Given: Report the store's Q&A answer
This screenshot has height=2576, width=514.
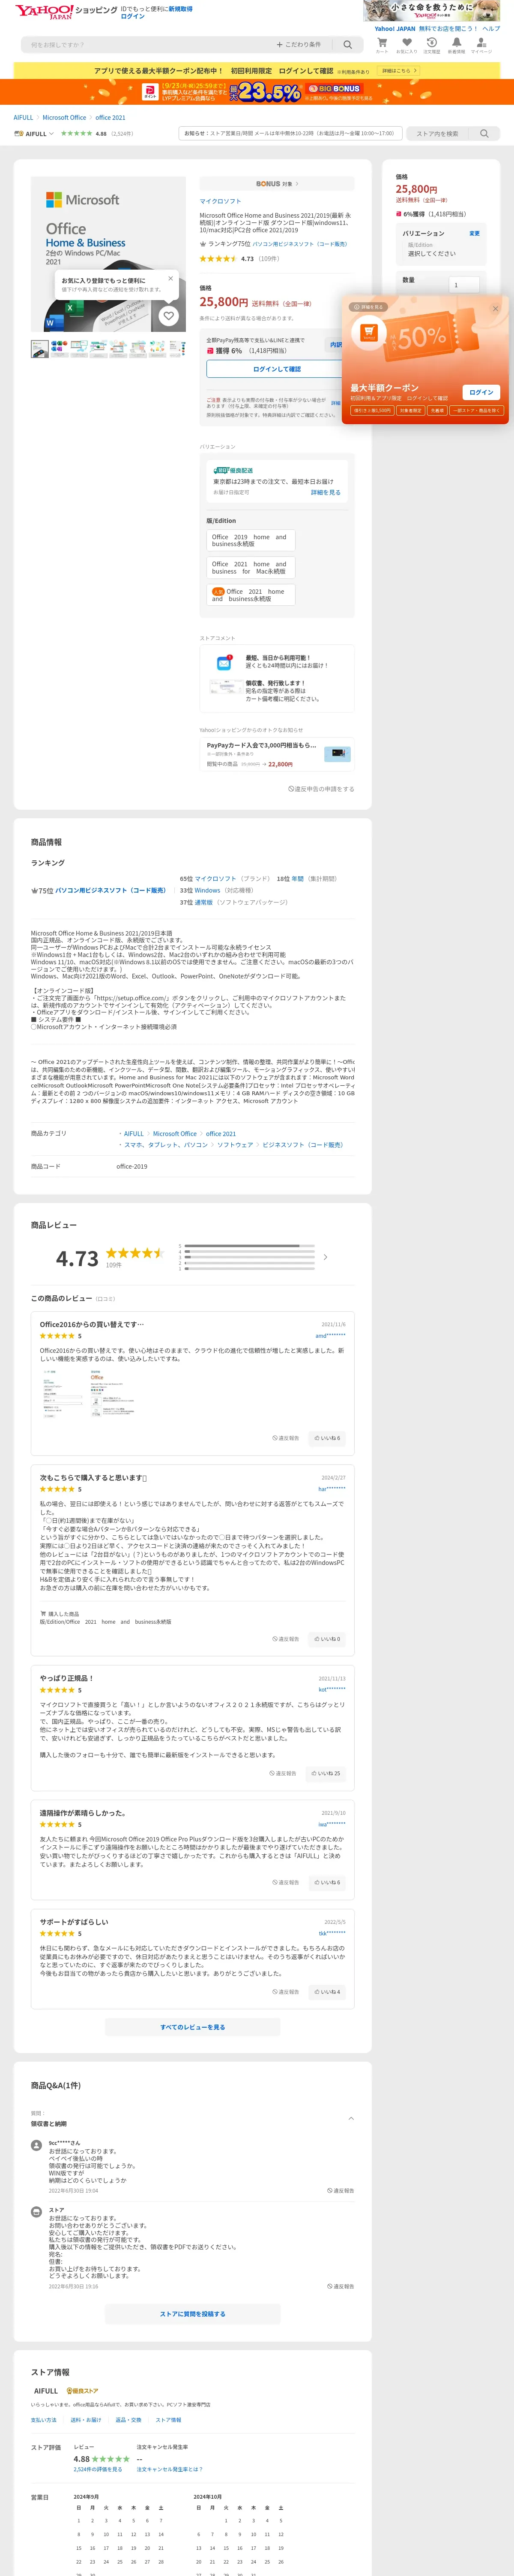Looking at the screenshot, I should pos(341,2286).
